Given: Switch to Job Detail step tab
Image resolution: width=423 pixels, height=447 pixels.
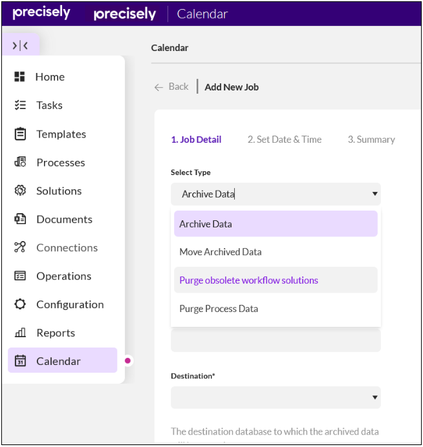Looking at the screenshot, I should click(x=196, y=140).
